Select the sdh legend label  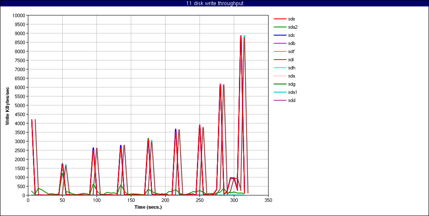tap(291, 68)
